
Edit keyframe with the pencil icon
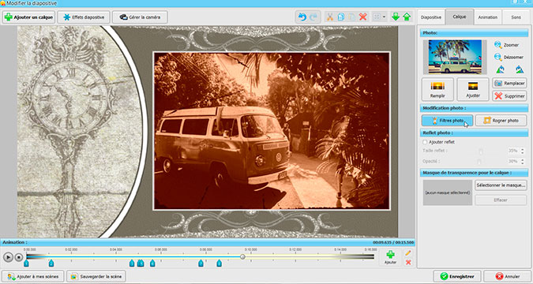pyautogui.click(x=408, y=253)
